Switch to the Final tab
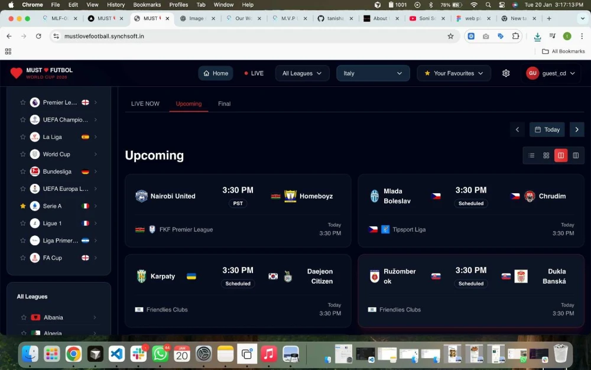 click(x=224, y=104)
